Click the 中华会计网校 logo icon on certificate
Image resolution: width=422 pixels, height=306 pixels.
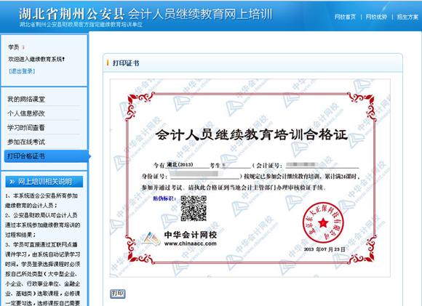pos(152,238)
